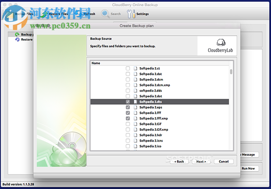Viewport: 271px width, 189px height.
Task: Check the Softpedia 2.dat checkbox
Action: (x=128, y=74)
